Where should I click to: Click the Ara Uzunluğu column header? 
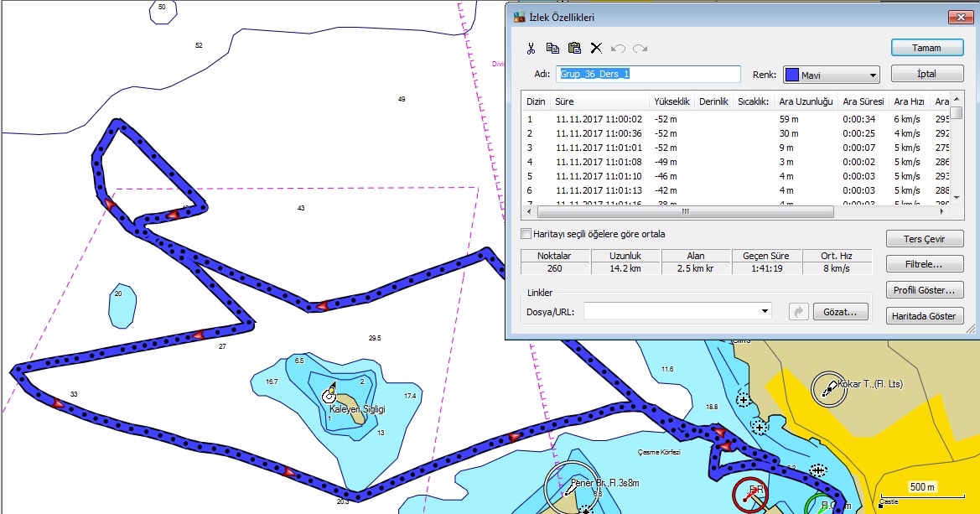pyautogui.click(x=806, y=101)
